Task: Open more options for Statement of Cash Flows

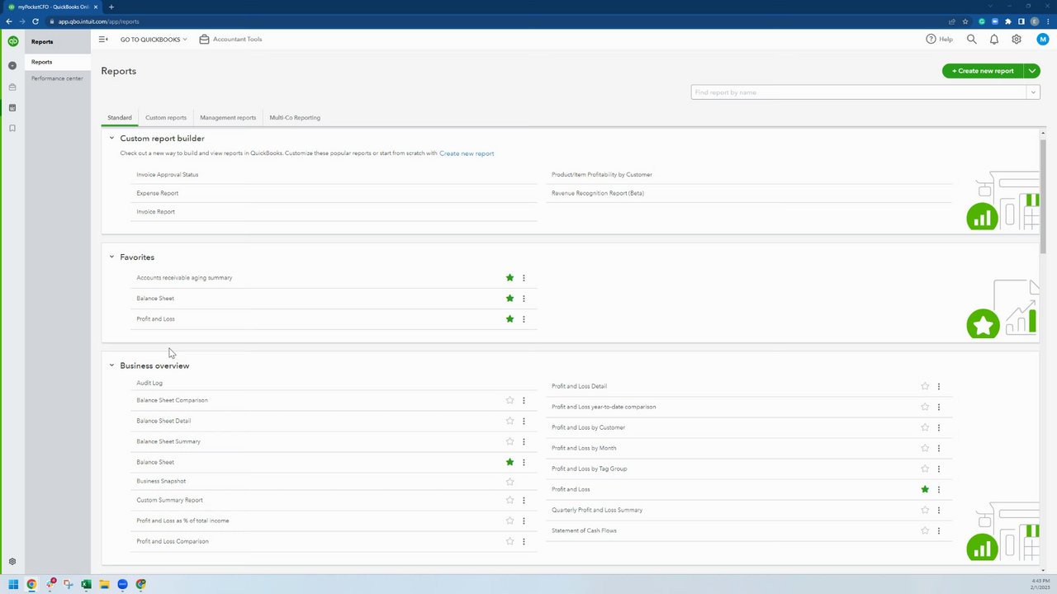Action: 939,530
